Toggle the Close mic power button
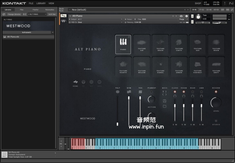Image resolution: width=235 pixels, height=163 pixels. pos(175,92)
